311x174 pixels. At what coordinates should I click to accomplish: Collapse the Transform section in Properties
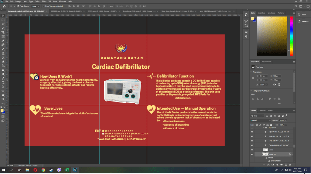pos(252,72)
